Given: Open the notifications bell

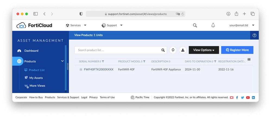Looking at the screenshot, I should tap(213, 25).
